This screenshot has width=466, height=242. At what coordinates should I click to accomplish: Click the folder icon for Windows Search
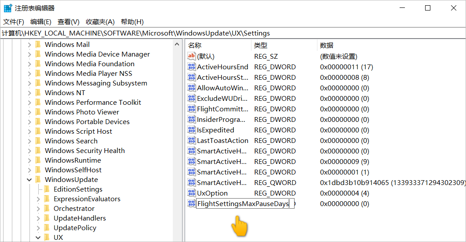pos(38,141)
